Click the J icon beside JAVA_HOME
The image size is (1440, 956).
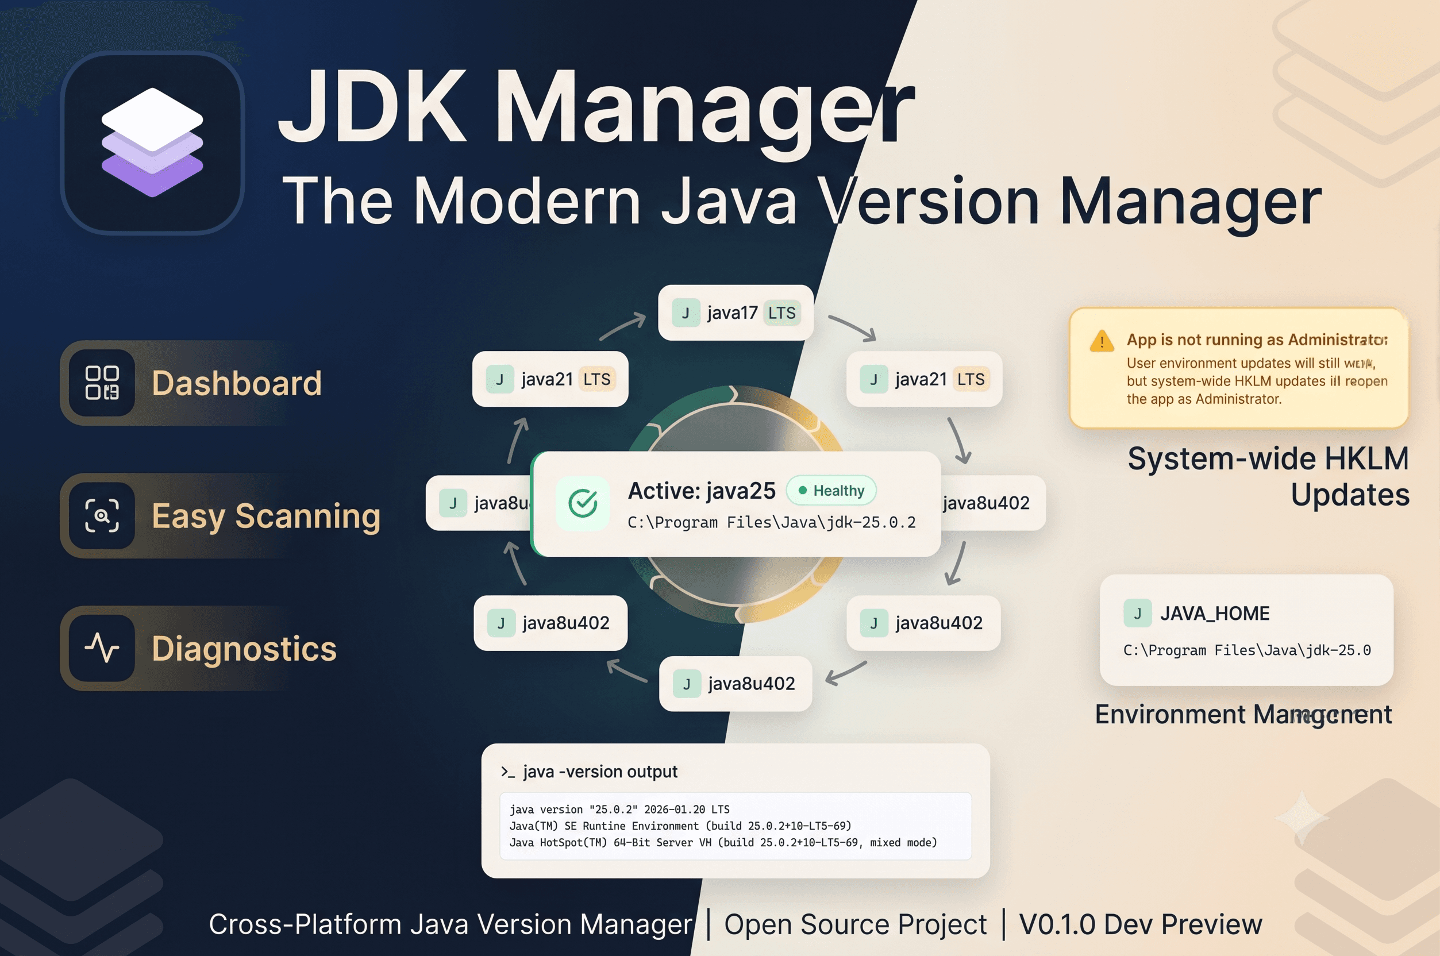(x=1138, y=614)
